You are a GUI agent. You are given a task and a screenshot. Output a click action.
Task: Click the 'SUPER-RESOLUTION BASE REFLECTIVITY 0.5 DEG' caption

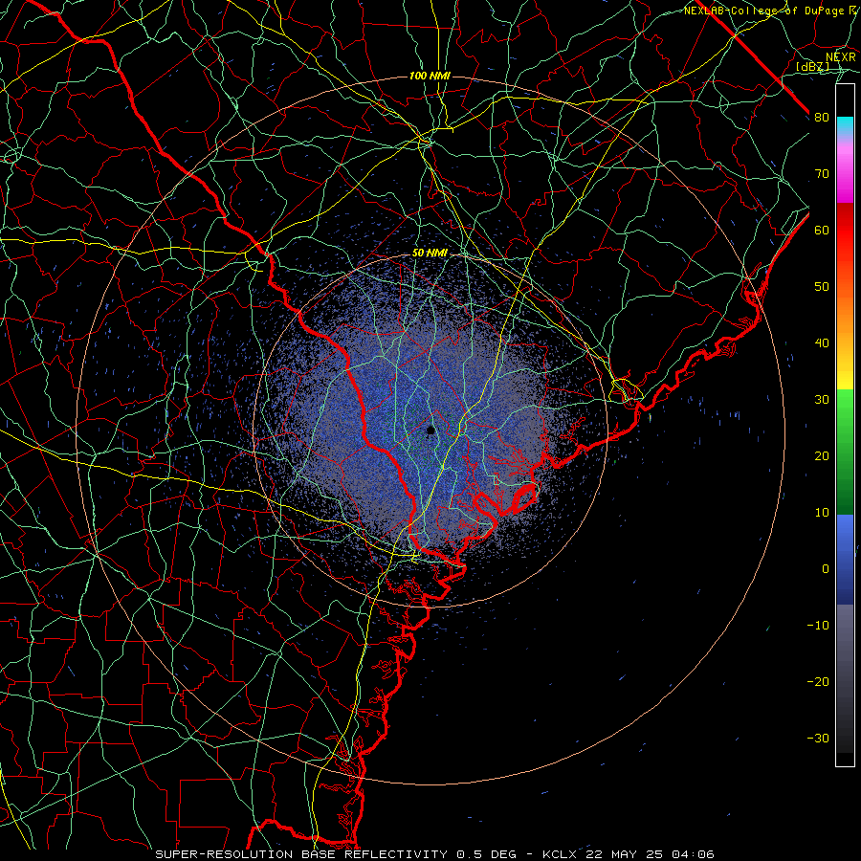click(336, 854)
